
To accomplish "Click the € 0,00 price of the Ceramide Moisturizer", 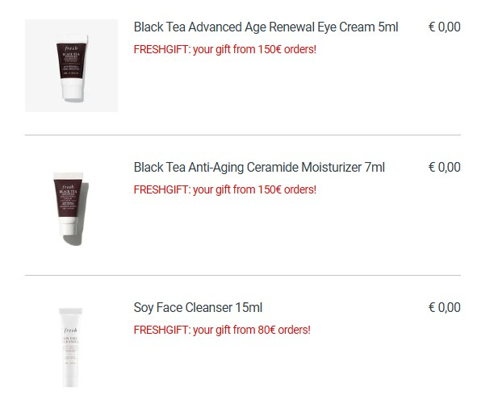I will click(445, 168).
